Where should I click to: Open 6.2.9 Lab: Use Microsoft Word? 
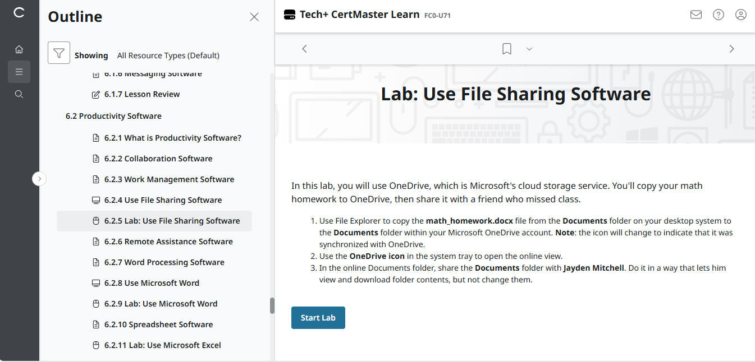click(x=161, y=303)
